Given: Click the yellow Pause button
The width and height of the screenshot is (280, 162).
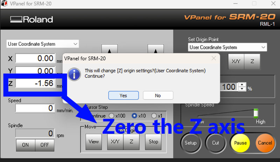Looking at the screenshot, I should [240, 143].
